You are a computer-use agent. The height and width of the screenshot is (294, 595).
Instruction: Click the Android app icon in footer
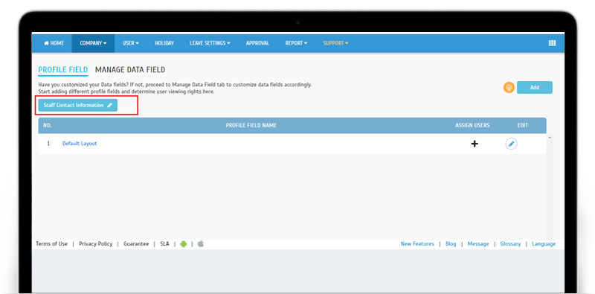(x=184, y=244)
